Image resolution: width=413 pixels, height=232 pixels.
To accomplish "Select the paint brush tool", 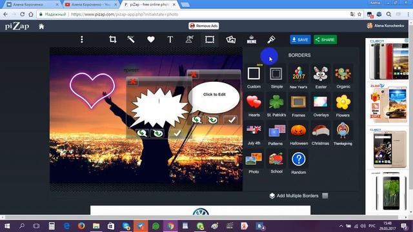I will [271, 39].
